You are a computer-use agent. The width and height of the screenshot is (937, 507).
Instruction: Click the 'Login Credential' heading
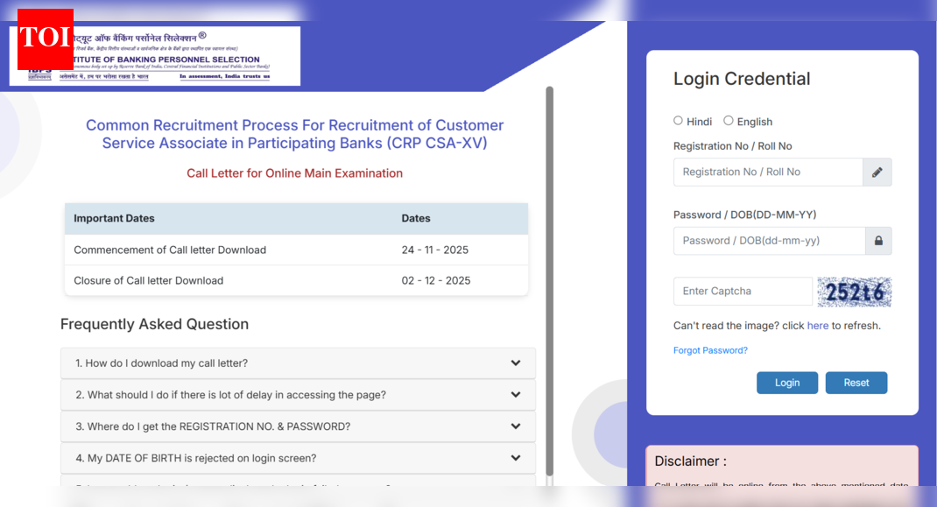click(x=742, y=79)
